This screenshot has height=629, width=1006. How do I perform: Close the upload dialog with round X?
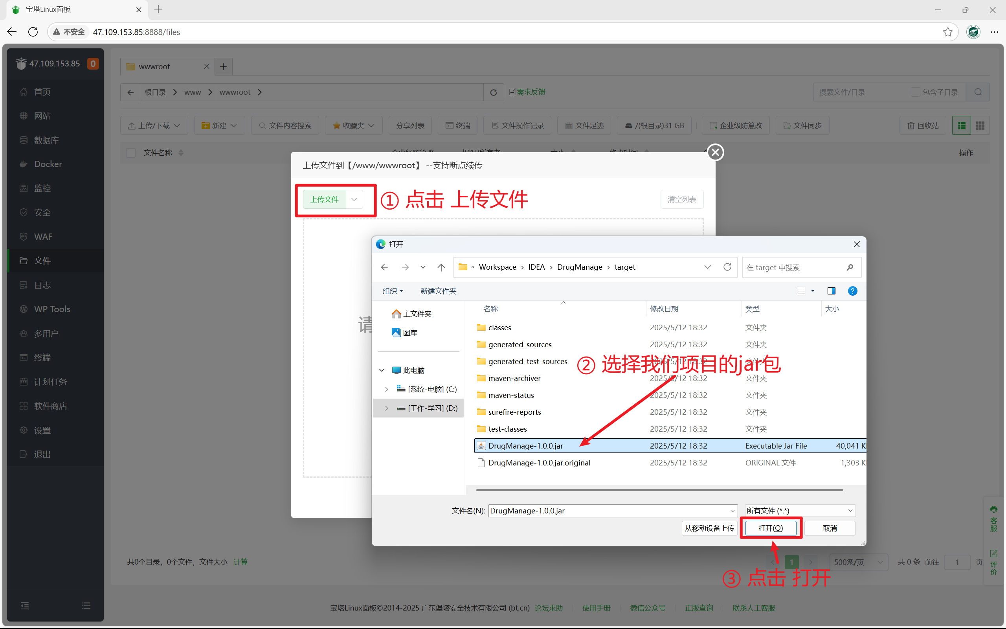coord(715,153)
